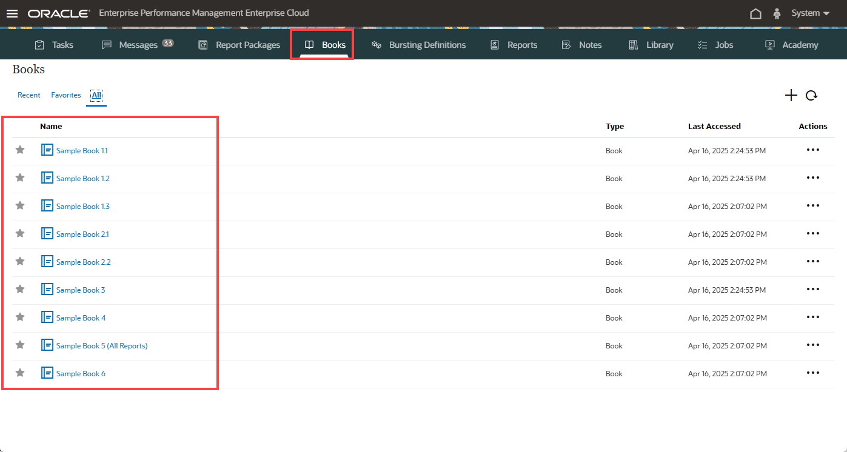Screen dimensions: 847x452
Task: Open actions menu for Sample Book 3
Action: [813, 290]
